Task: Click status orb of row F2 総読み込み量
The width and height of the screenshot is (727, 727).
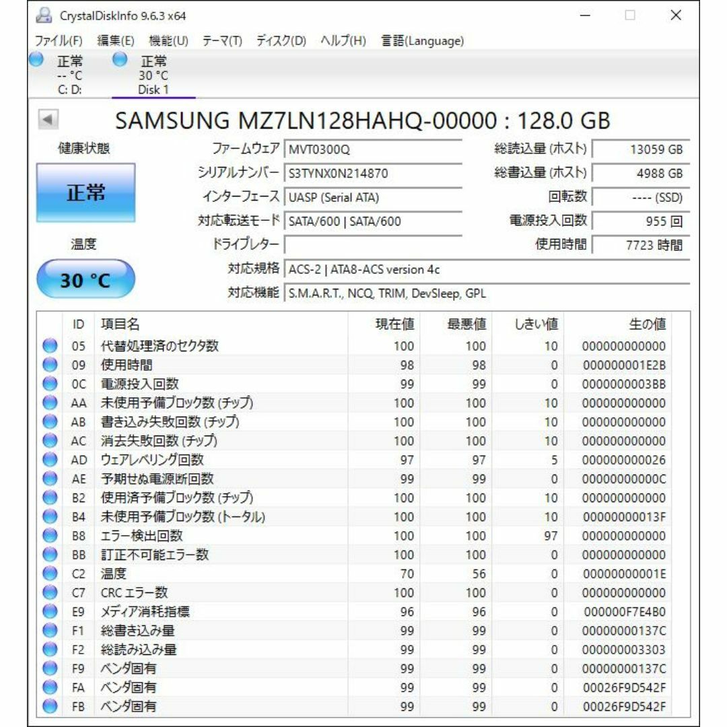Action: click(50, 650)
